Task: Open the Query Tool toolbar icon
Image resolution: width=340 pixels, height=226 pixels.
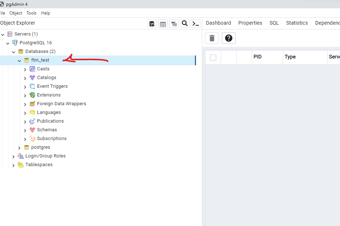Action: (x=152, y=24)
